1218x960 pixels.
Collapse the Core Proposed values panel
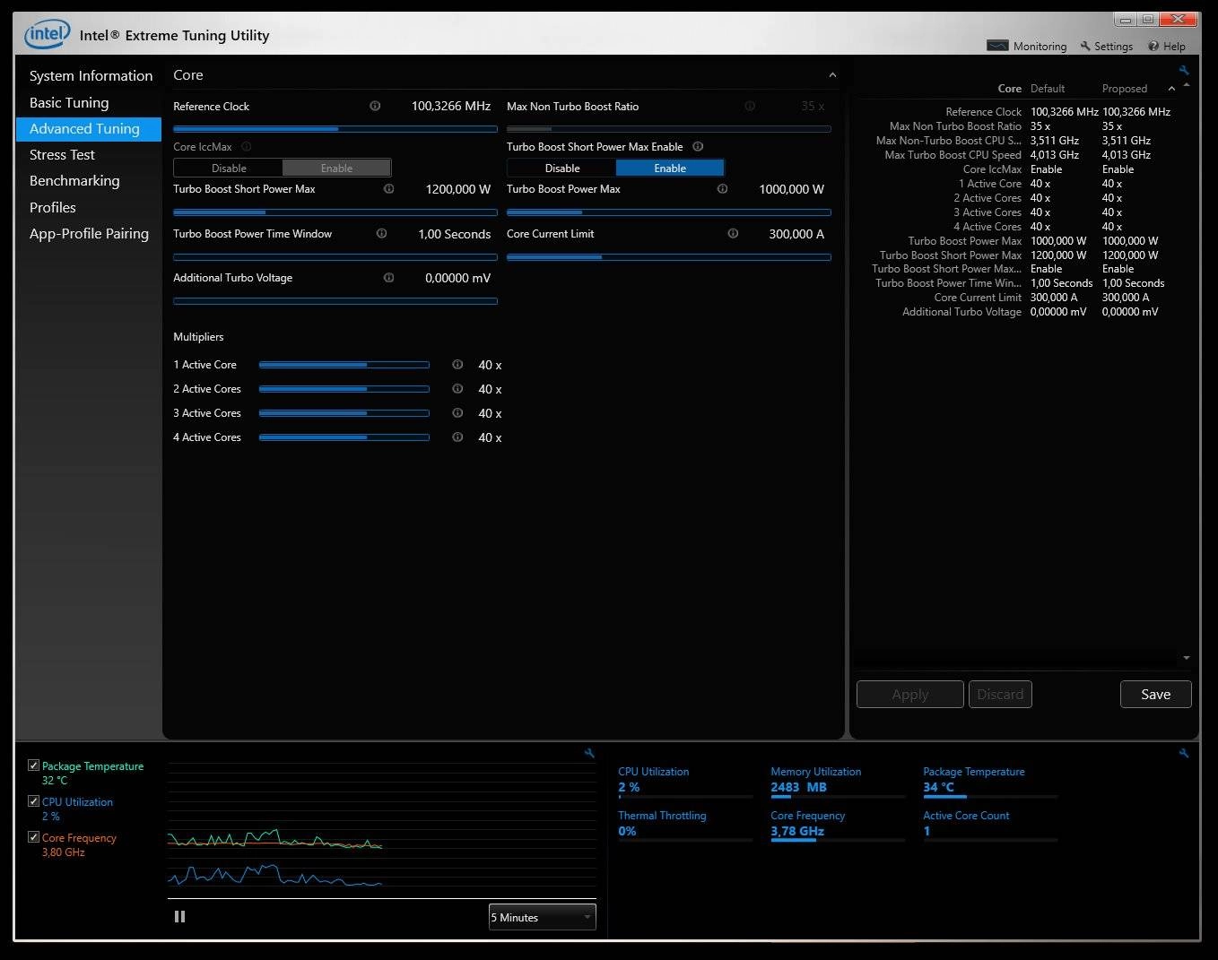(1171, 89)
